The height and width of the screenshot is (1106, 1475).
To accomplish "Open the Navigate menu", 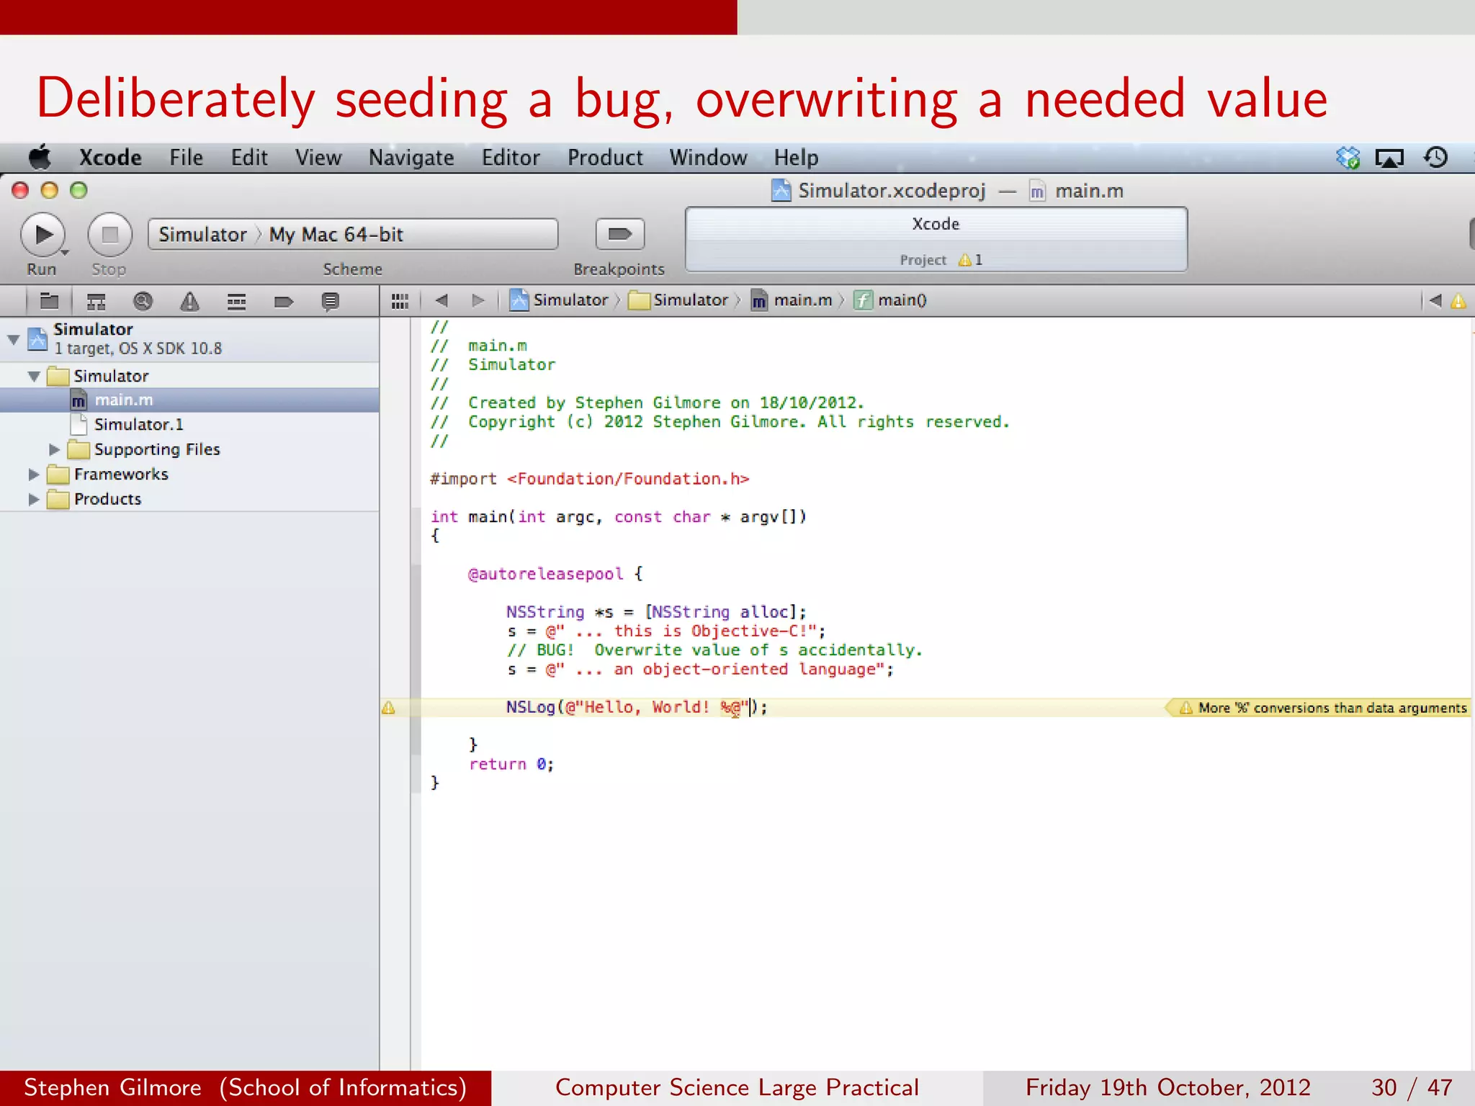I will (411, 157).
